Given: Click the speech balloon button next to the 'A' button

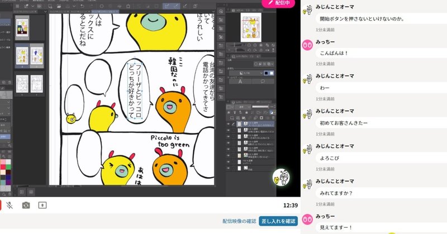Looking at the screenshot, I should (263, 82).
